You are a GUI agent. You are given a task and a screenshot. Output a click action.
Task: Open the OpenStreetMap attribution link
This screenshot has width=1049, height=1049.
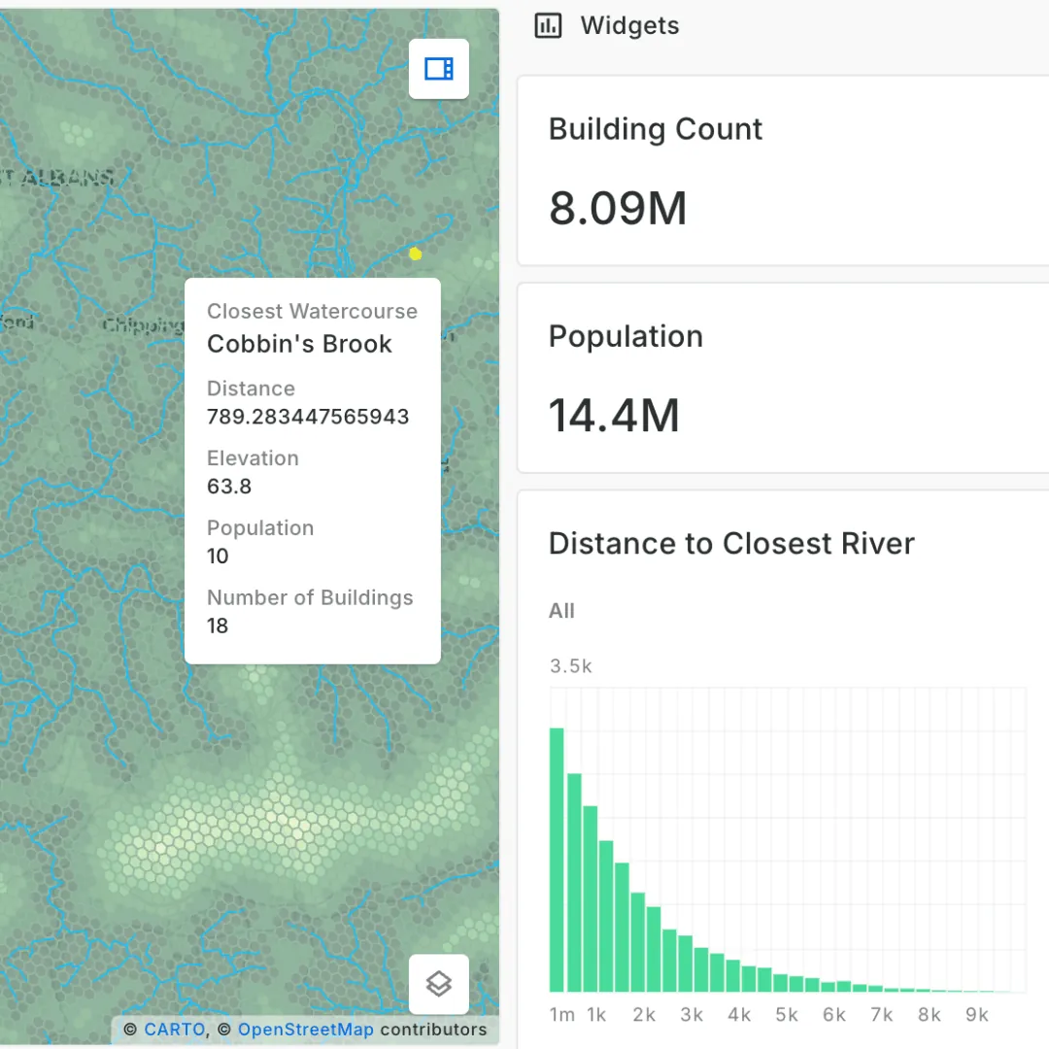tap(305, 1030)
